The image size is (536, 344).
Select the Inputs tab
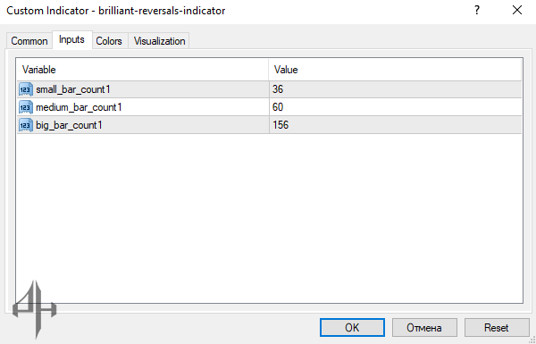tap(71, 39)
